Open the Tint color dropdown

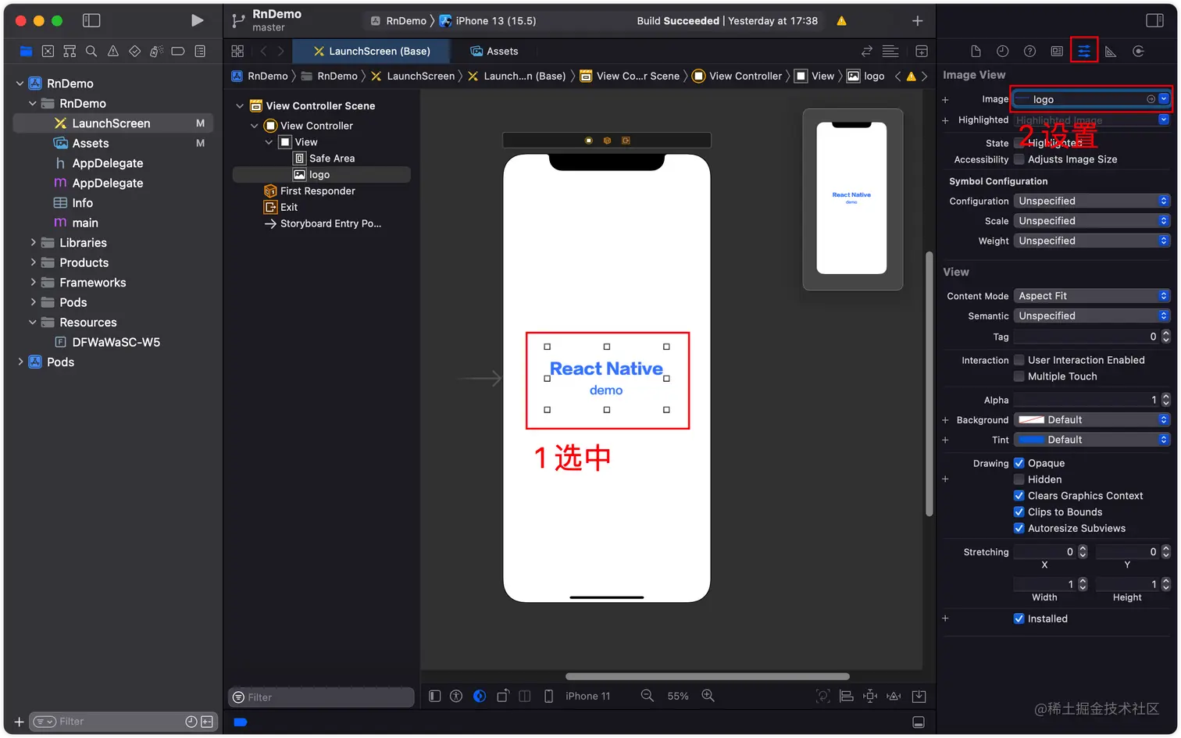pyautogui.click(x=1092, y=440)
